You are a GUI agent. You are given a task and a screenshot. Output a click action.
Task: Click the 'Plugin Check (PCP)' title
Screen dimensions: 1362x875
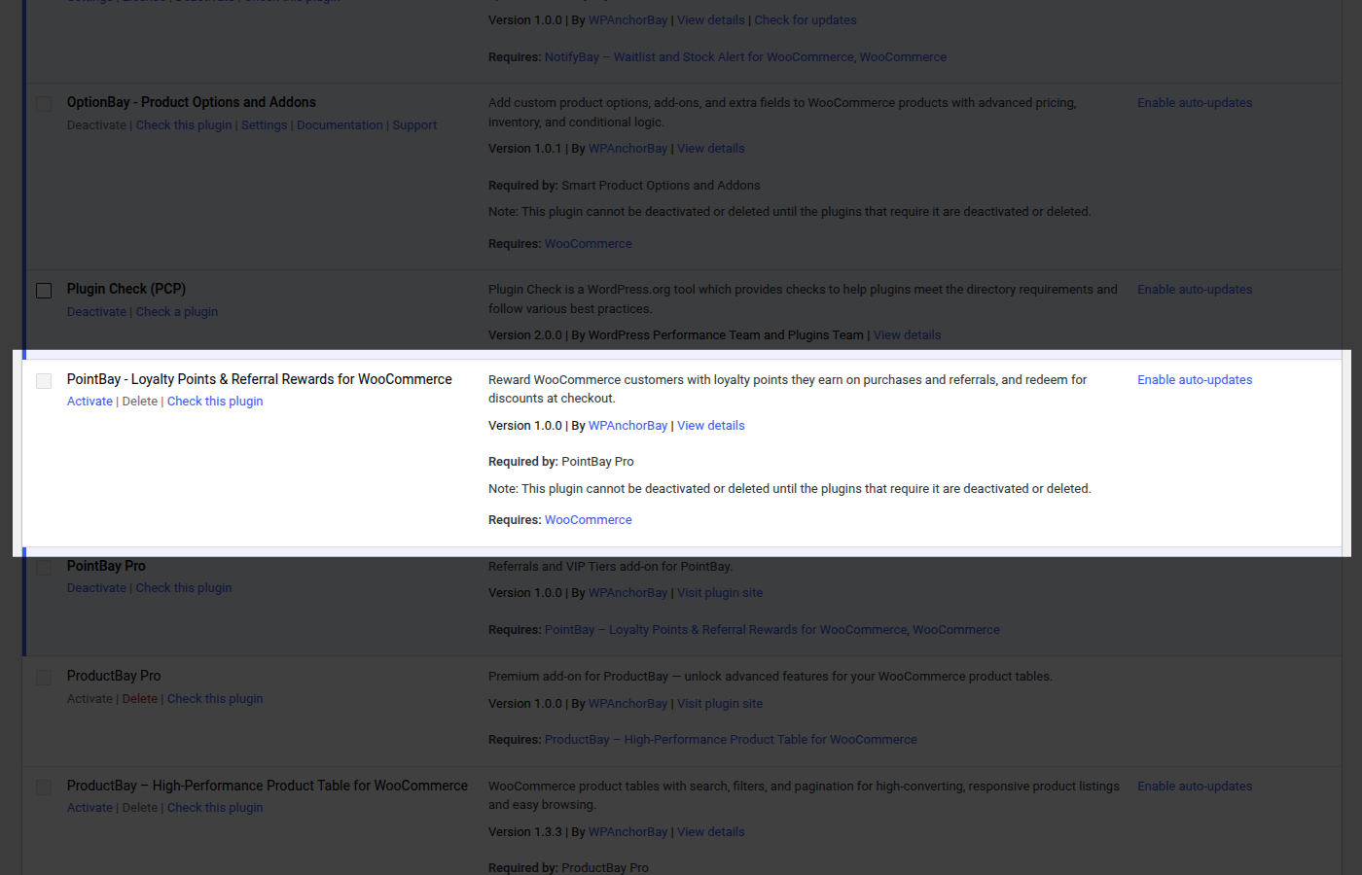tap(126, 289)
